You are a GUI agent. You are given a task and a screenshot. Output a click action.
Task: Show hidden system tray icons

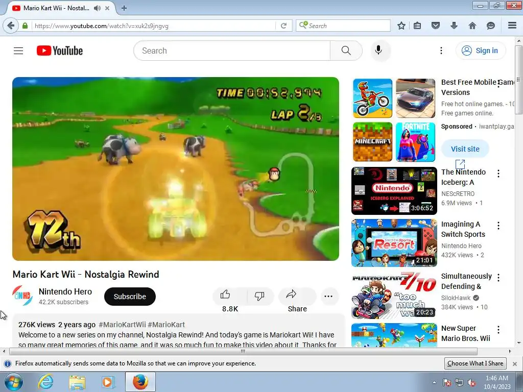tap(434, 382)
